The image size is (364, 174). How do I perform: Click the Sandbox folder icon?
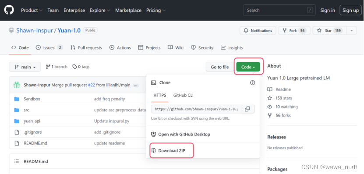coord(17,99)
